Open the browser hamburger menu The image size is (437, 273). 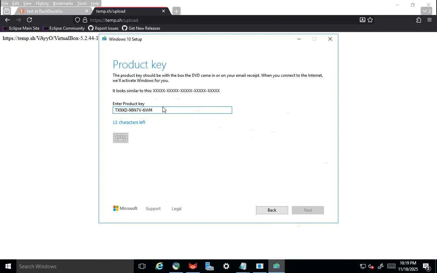pos(429,20)
